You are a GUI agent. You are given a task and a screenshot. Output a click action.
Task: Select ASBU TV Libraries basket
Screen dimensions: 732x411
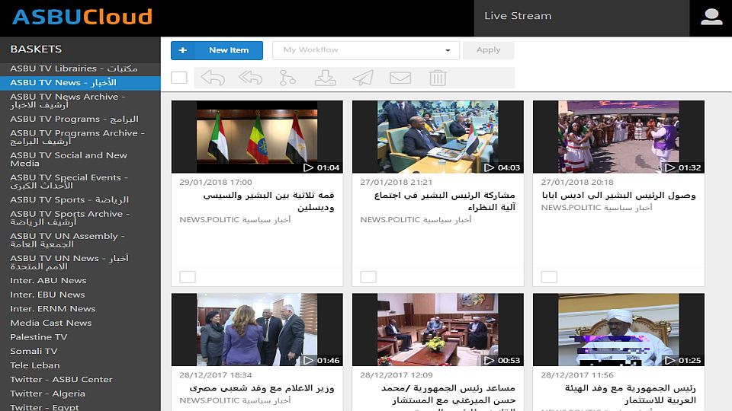(x=80, y=68)
